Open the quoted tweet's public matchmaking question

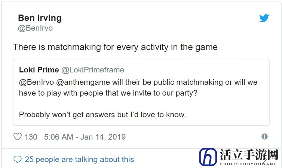click(138, 88)
